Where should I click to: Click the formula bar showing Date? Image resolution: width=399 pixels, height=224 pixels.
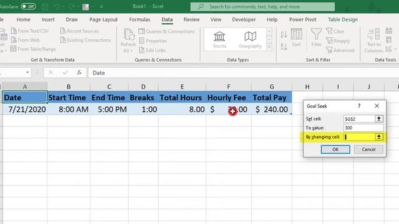tap(244, 73)
